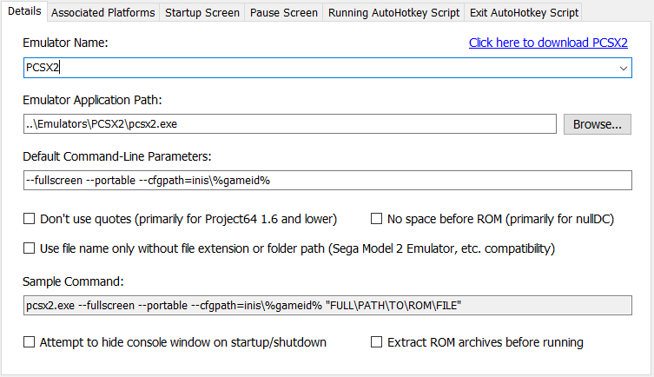Enable Attempt to hide console window checkbox

(30, 342)
